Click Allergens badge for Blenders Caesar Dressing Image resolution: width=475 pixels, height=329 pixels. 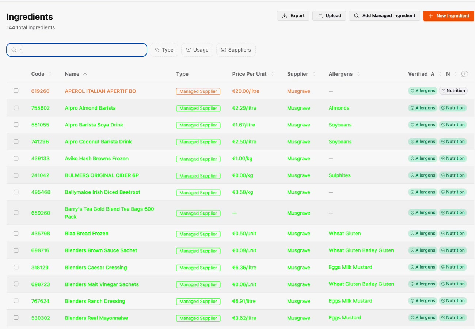(423, 267)
